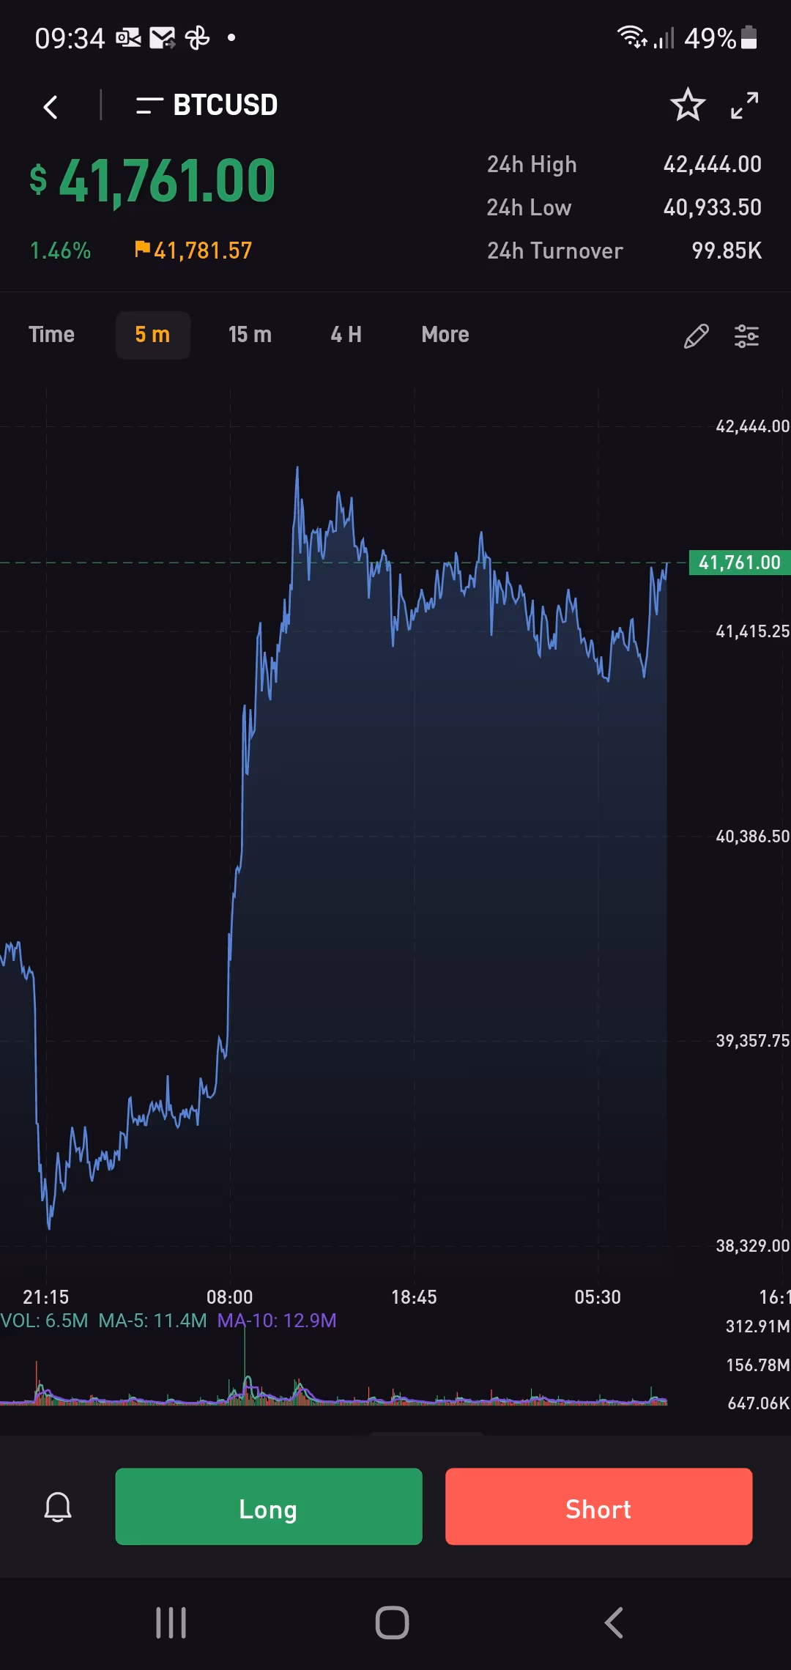Tap the red Short button
This screenshot has height=1670, width=791.
click(599, 1507)
